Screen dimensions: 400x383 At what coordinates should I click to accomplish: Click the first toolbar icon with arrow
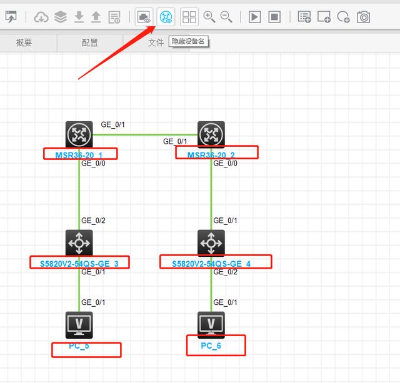[11, 17]
